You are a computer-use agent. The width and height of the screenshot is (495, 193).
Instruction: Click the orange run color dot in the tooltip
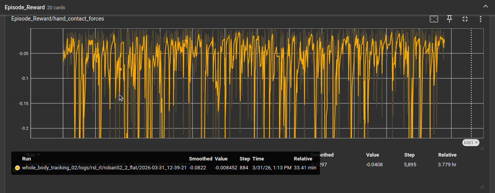pos(17,168)
